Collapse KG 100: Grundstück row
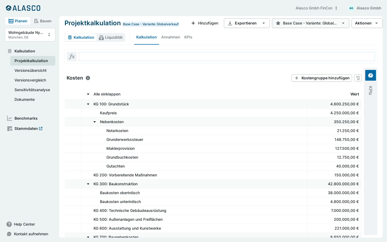Screen dimensions: 387x242 (x=88, y=104)
